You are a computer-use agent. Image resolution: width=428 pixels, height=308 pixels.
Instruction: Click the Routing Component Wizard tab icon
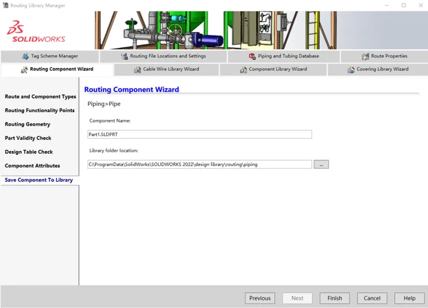coord(24,70)
